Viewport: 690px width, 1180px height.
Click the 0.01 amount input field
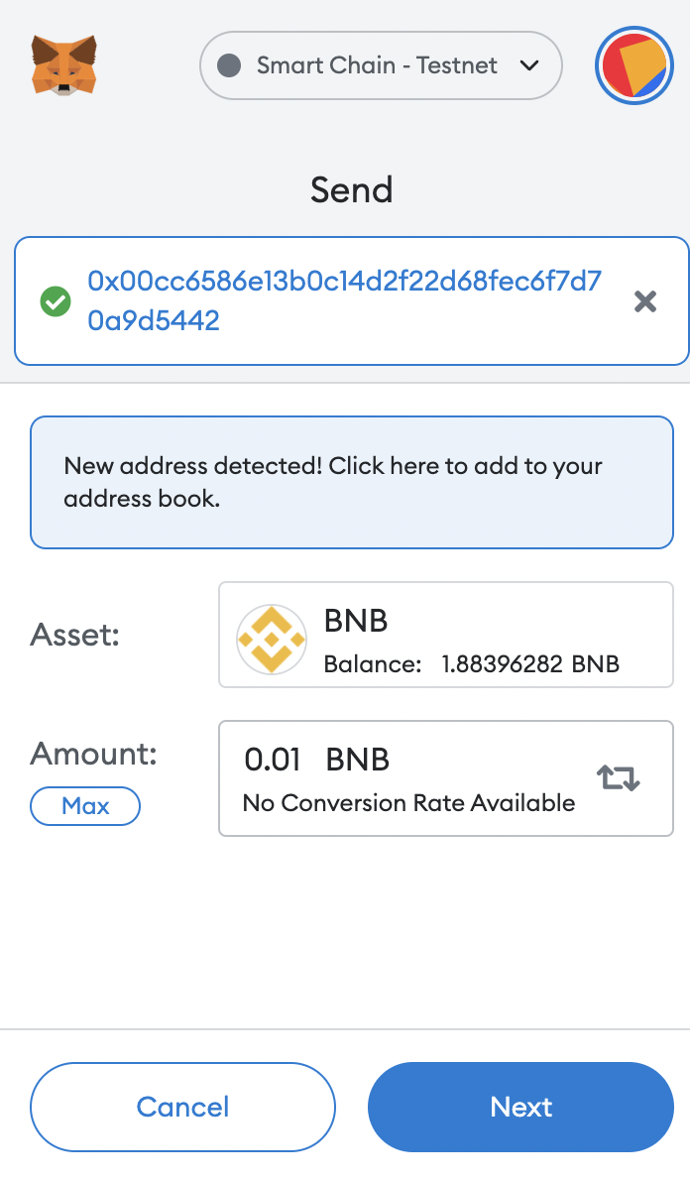pyautogui.click(x=273, y=761)
